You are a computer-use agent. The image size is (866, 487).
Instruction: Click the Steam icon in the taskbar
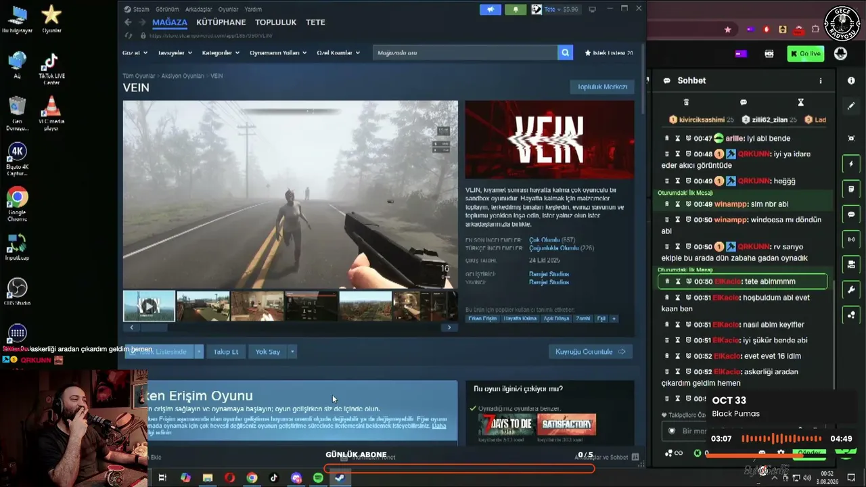[340, 478]
